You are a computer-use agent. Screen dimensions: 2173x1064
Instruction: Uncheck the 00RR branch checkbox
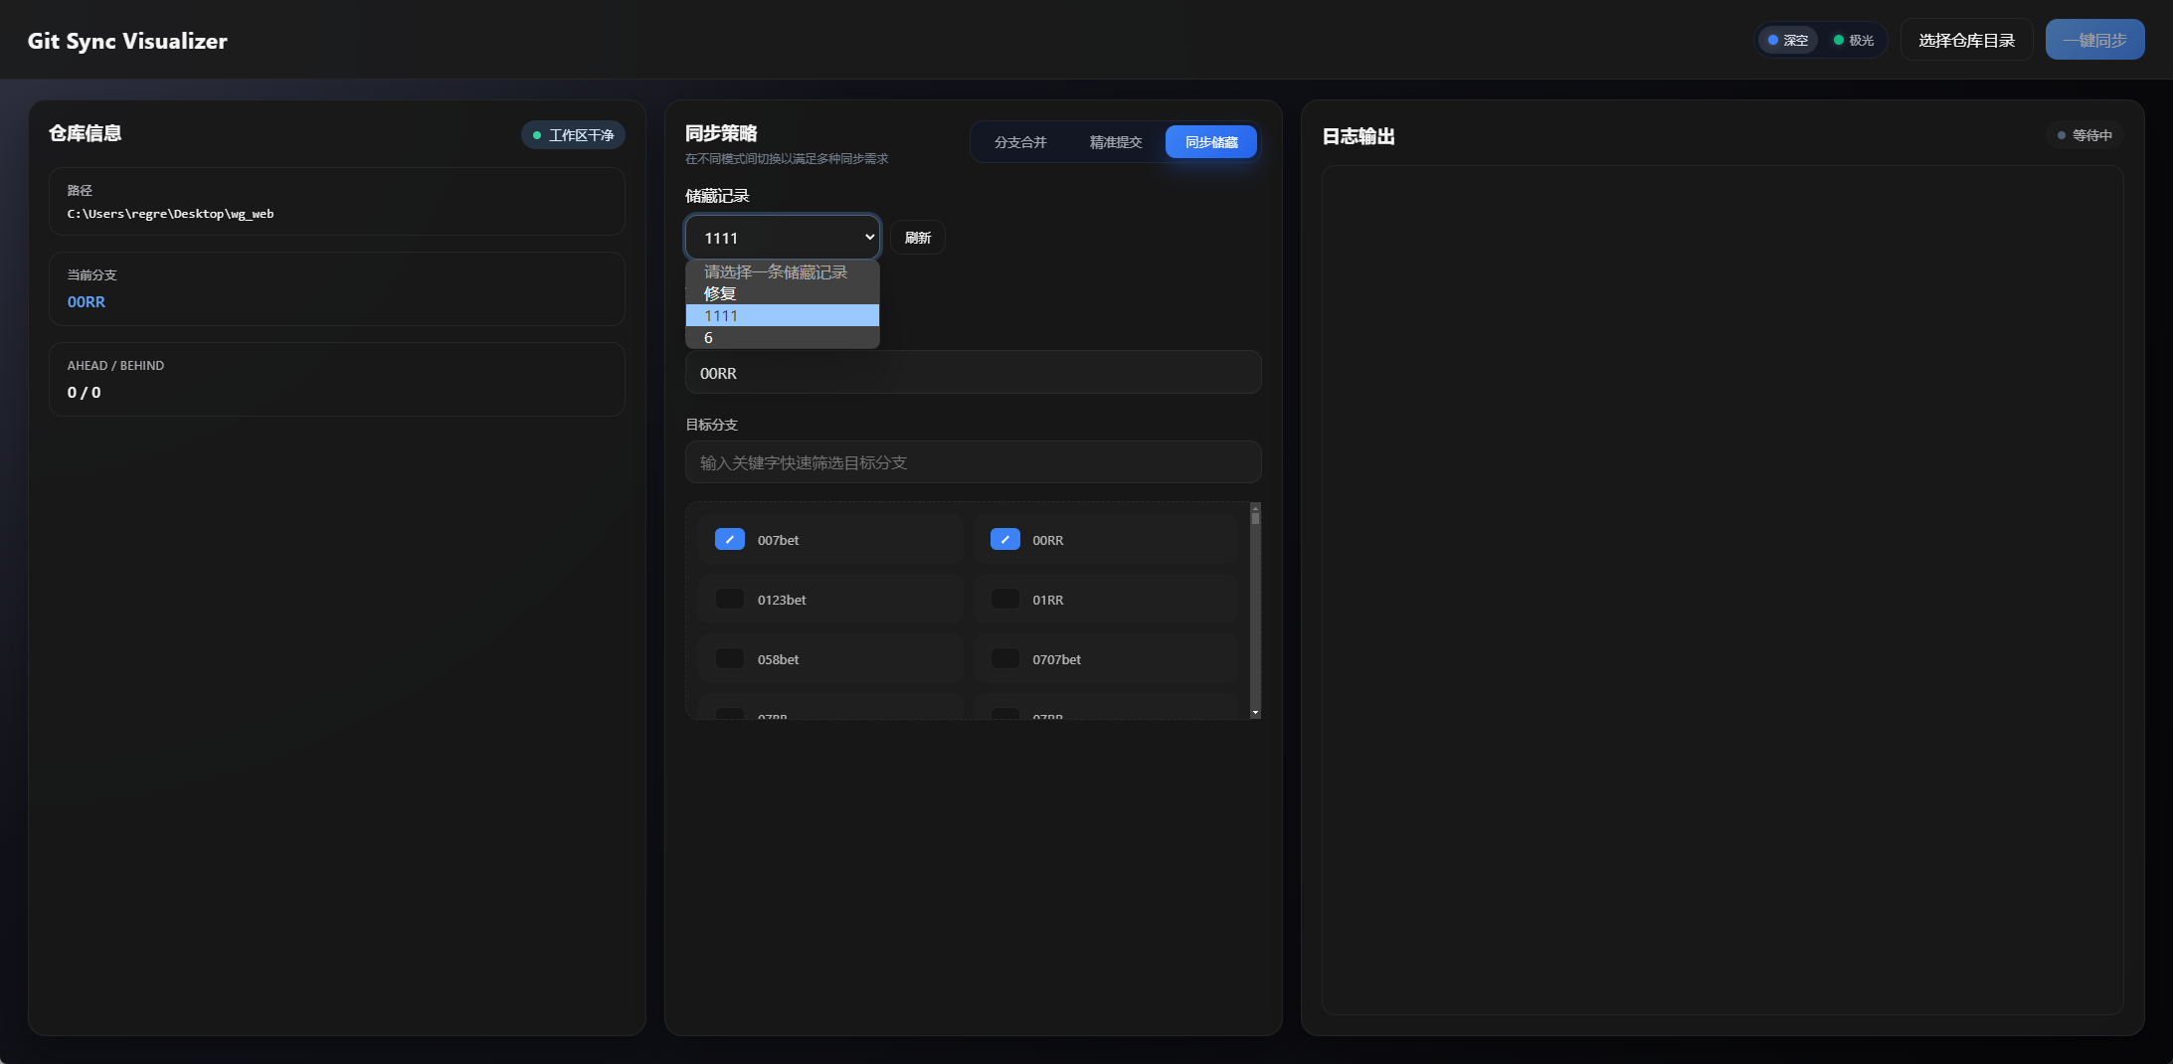pyautogui.click(x=1005, y=539)
